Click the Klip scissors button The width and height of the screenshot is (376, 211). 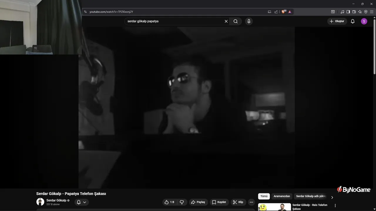pyautogui.click(x=238, y=202)
